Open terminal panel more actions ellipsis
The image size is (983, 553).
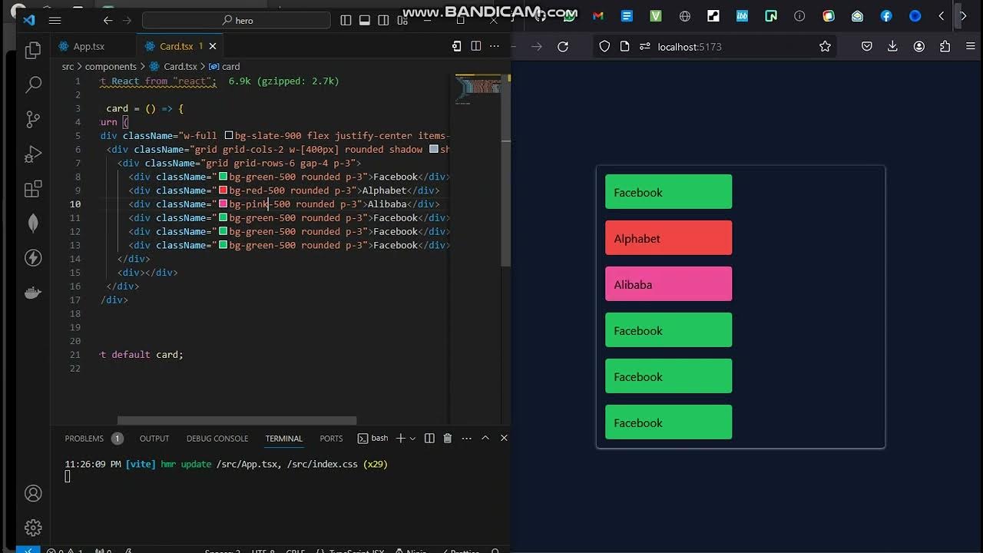tap(466, 438)
